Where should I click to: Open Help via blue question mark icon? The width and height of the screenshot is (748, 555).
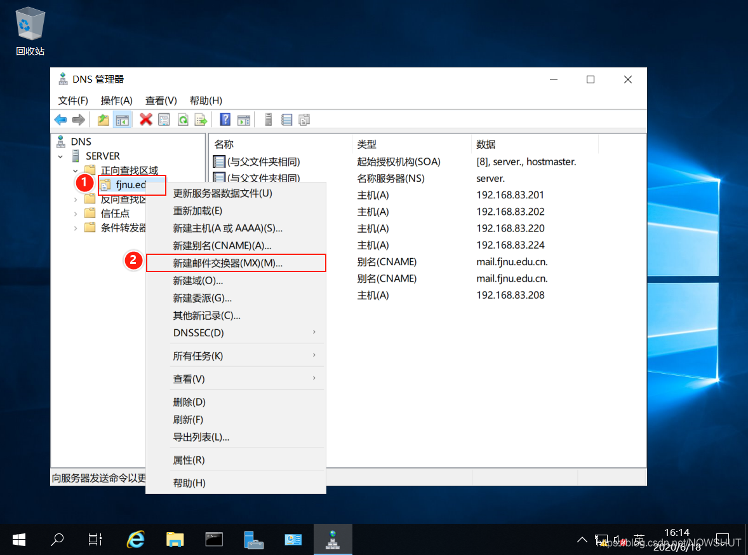(x=225, y=120)
